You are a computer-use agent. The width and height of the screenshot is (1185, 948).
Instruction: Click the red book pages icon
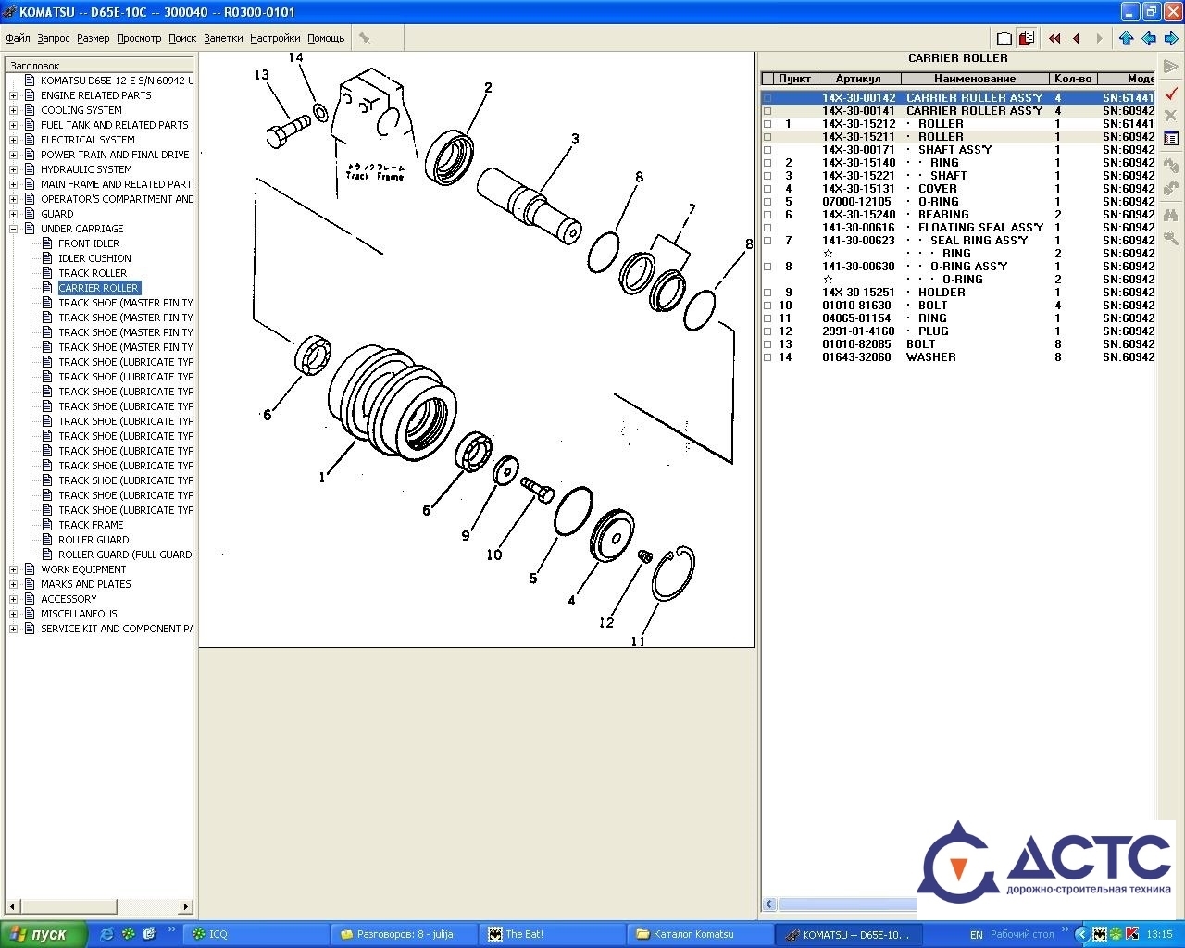[1027, 38]
